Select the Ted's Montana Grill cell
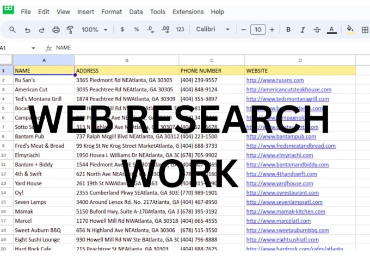The width and height of the screenshot is (370, 256). click(x=44, y=99)
